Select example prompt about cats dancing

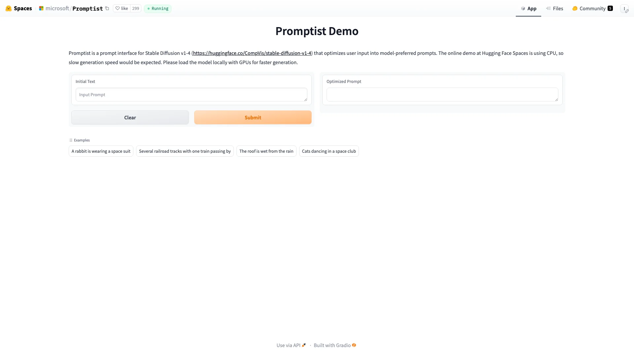pos(329,151)
